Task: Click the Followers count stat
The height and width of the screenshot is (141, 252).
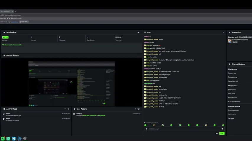Action: pyautogui.click(x=62, y=38)
